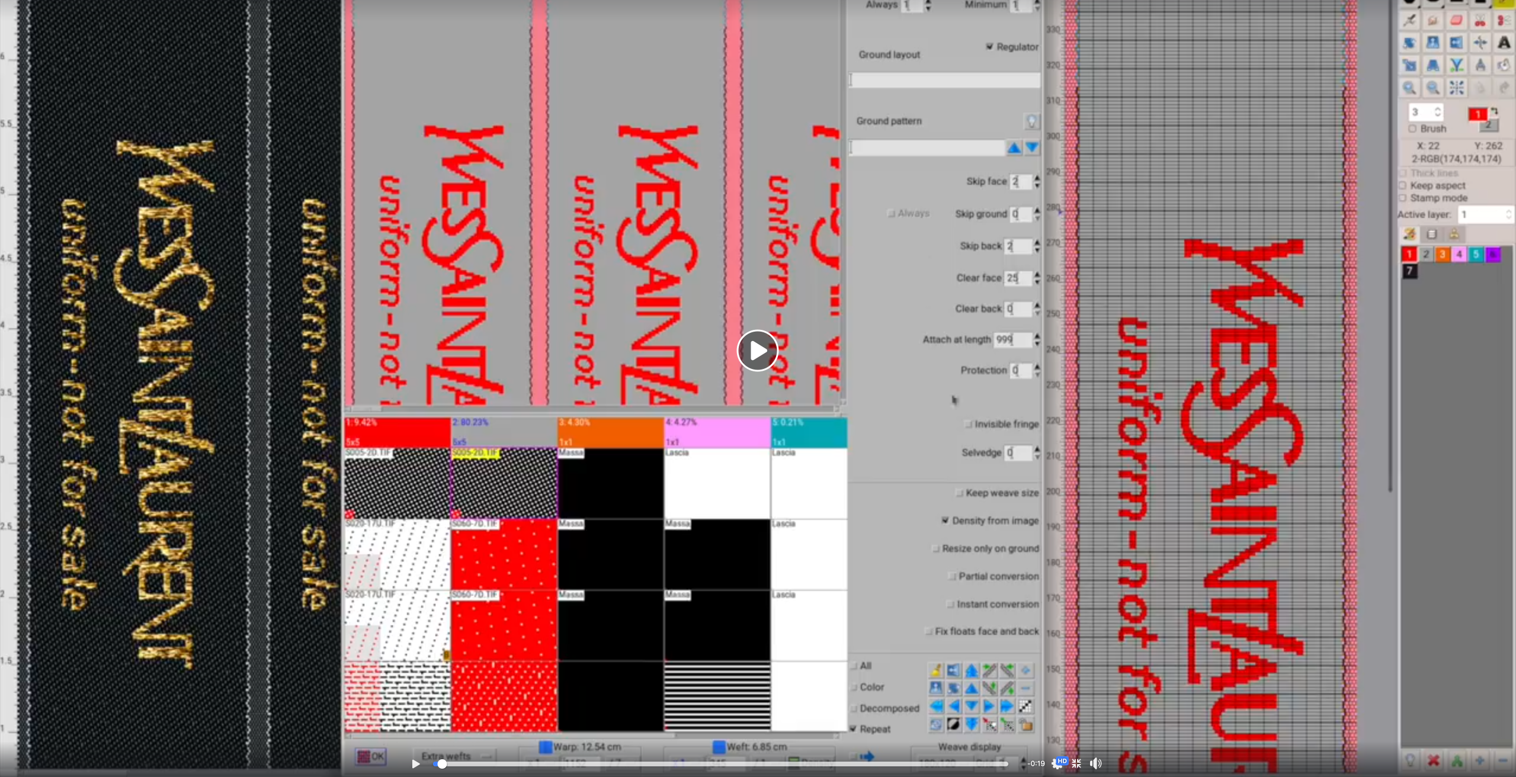The height and width of the screenshot is (777, 1516).
Task: Select the eyedropper tool
Action: [1409, 21]
